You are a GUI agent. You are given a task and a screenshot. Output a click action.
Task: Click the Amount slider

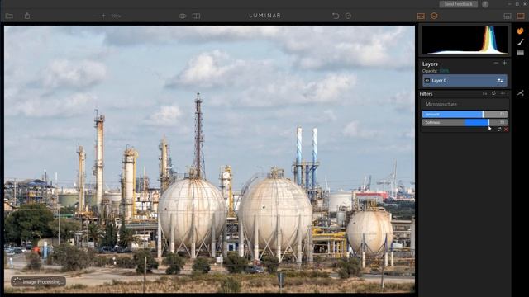465,115
